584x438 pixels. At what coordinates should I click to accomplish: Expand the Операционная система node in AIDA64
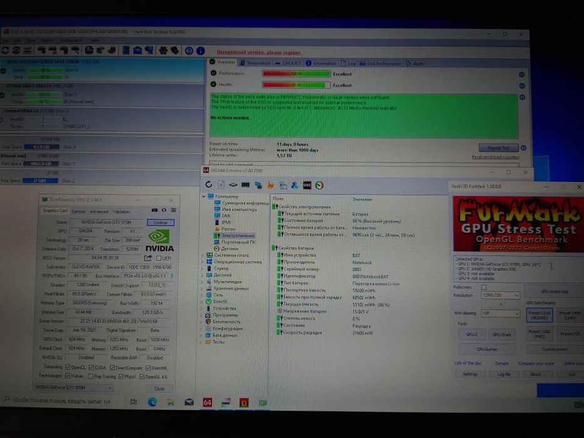[203, 262]
